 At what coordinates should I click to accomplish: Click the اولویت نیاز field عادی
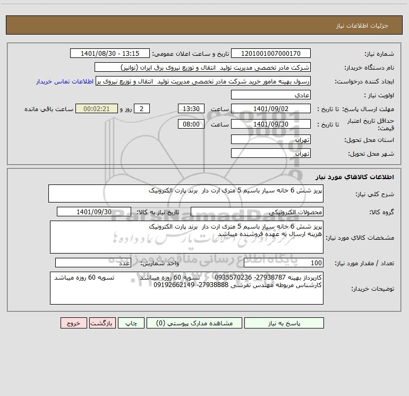coord(271,95)
